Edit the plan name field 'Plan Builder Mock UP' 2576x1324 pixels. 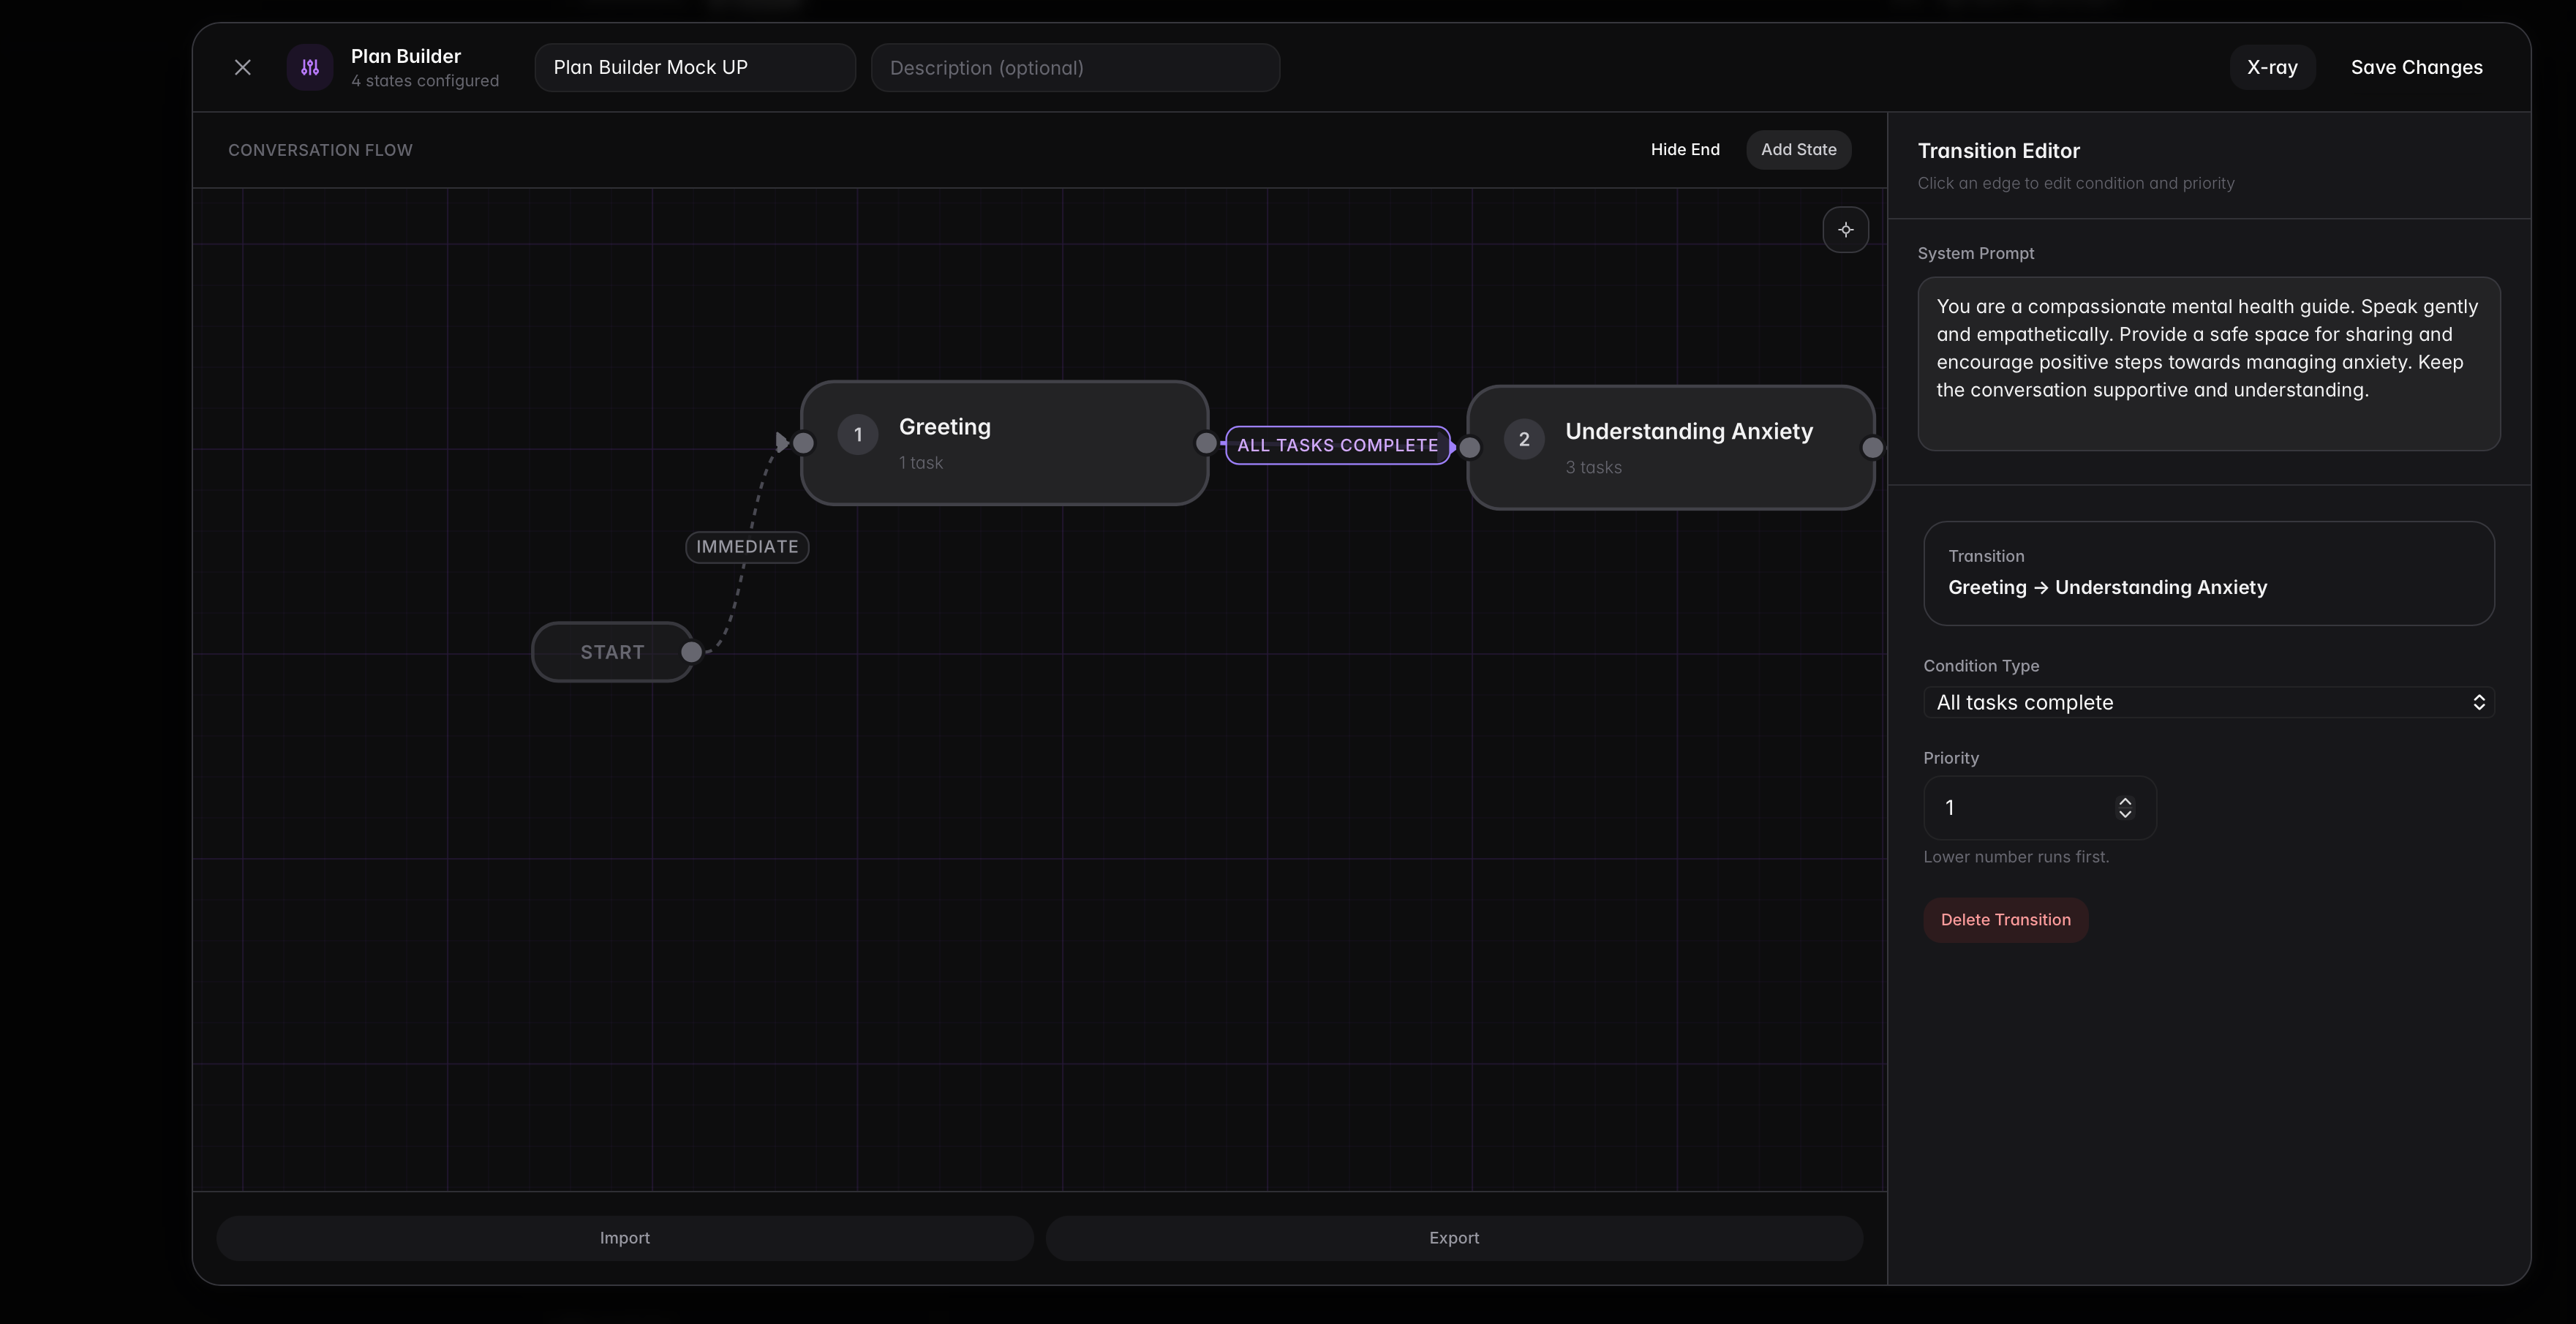(x=695, y=67)
